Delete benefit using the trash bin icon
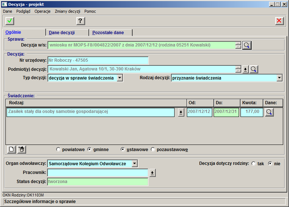 22,149
